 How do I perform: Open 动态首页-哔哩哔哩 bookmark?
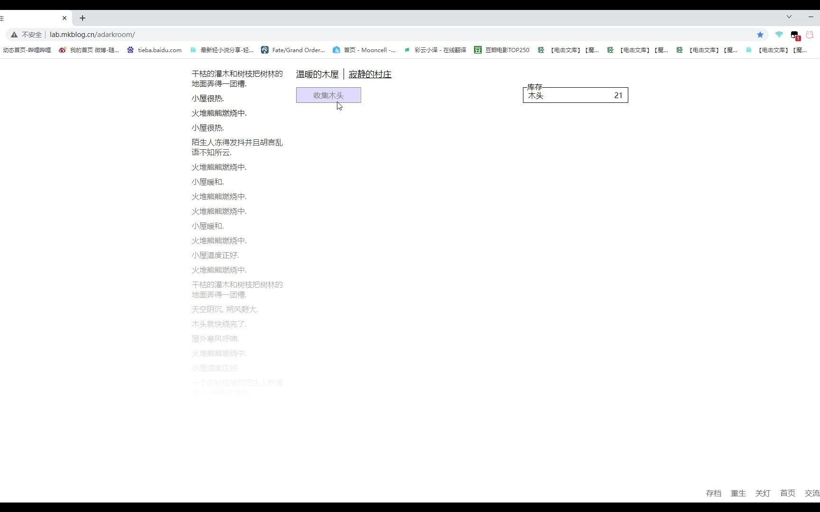(27, 50)
